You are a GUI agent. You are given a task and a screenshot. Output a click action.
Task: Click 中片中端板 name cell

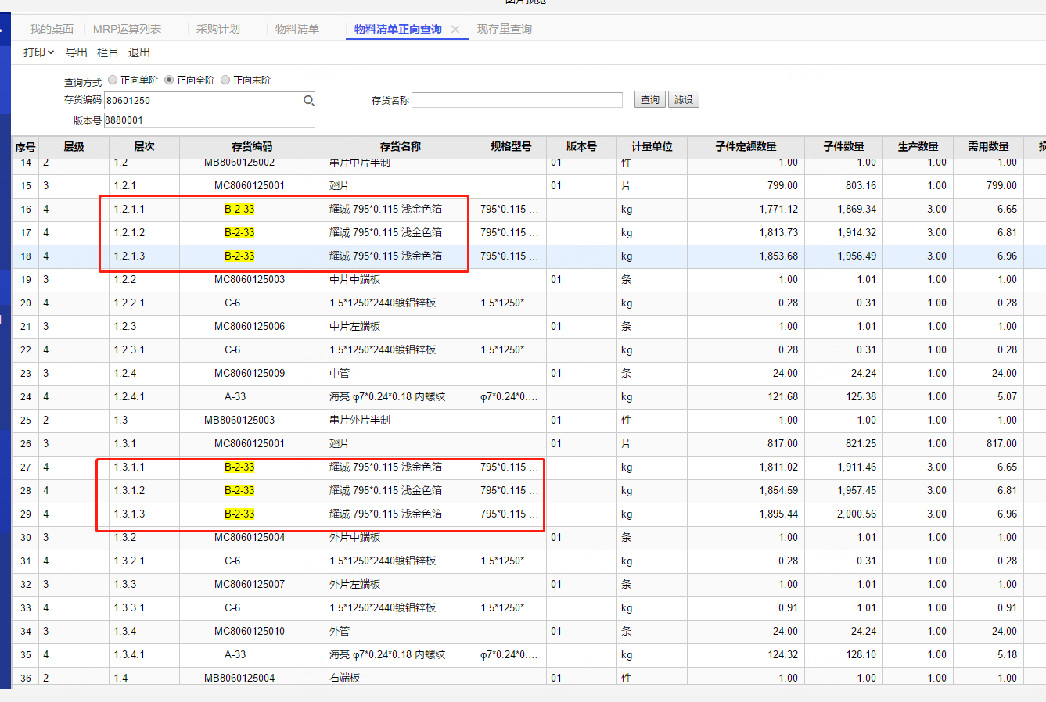pyautogui.click(x=355, y=280)
